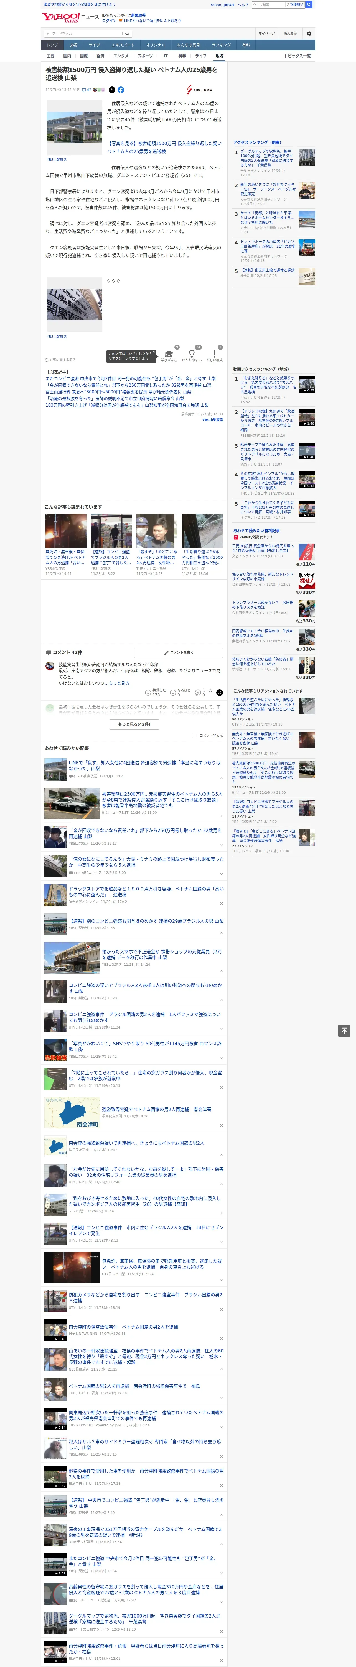Open the main article police station photo
Image resolution: width=356 pixels, height=1667 pixels.
[74, 128]
